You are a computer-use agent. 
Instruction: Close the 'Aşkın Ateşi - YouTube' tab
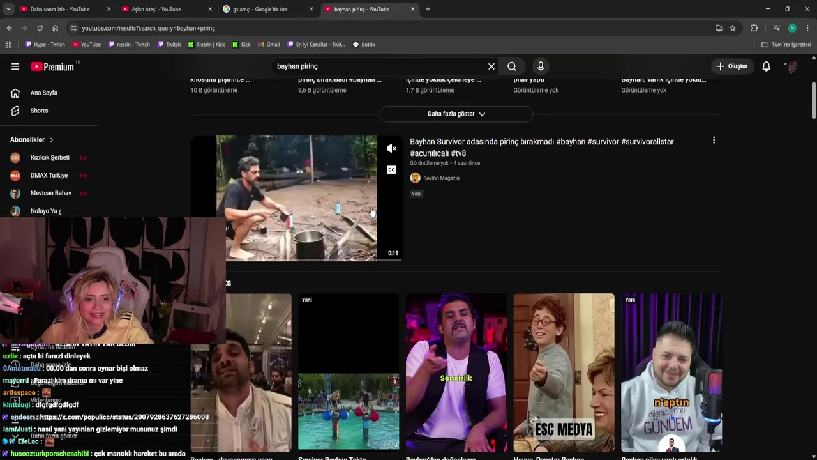coord(210,9)
